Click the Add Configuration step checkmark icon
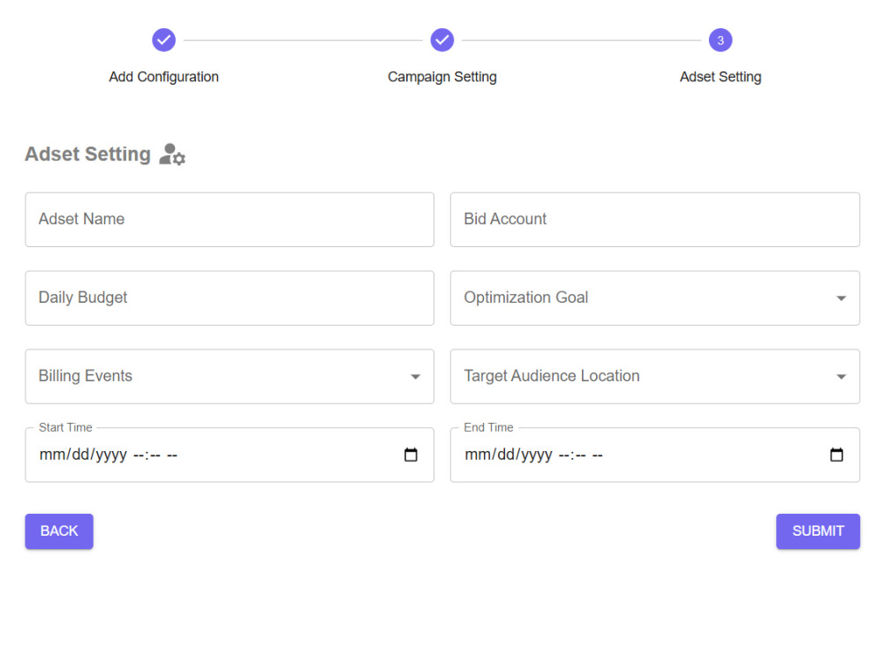The width and height of the screenshot is (883, 662). (164, 40)
